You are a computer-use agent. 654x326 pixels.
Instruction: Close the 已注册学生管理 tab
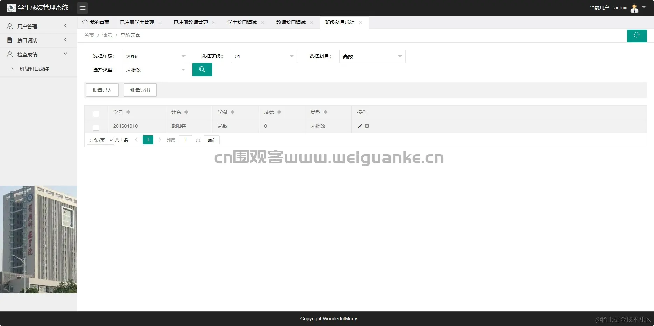[x=160, y=22]
